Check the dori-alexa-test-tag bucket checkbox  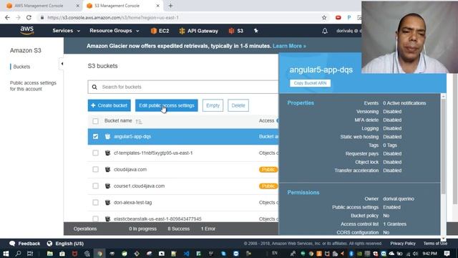[95, 202]
